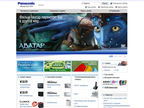The image size is (144, 108).
Task: Click the Бытовая техника category heading
Action: (54, 77)
